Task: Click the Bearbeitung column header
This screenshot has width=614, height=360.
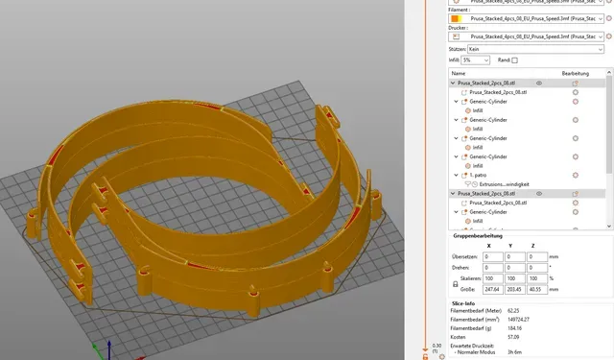Action: (576, 73)
